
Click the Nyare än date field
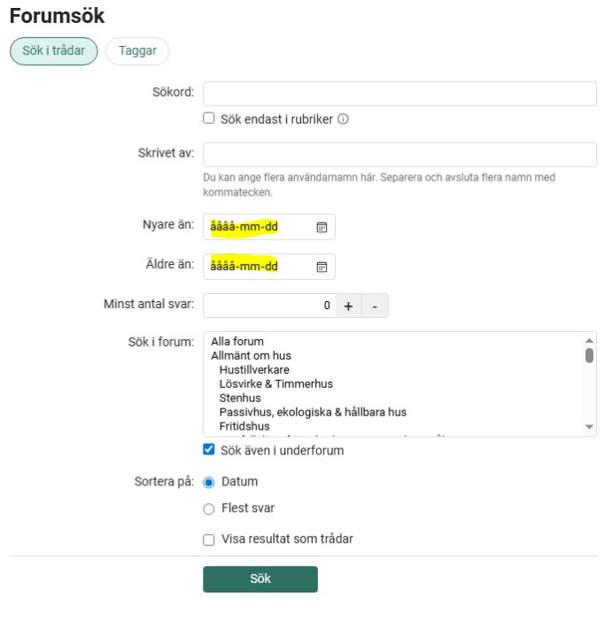tap(269, 227)
